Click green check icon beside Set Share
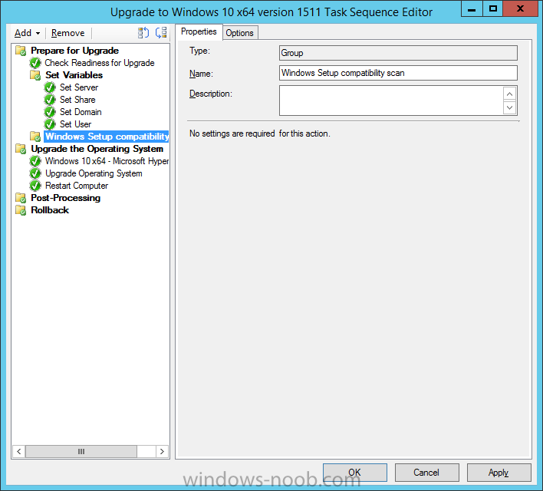543x491 pixels. pos(50,100)
